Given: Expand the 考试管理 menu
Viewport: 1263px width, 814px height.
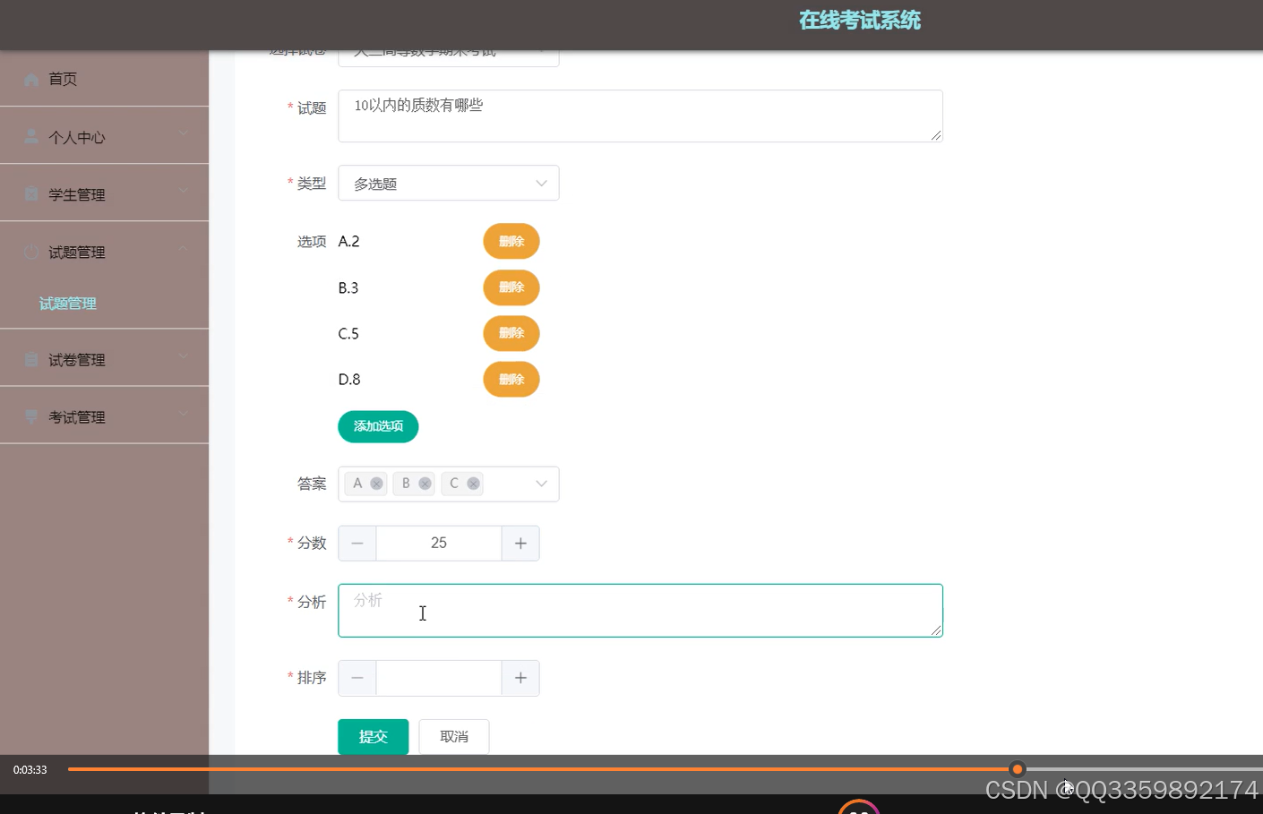Looking at the screenshot, I should [x=104, y=416].
